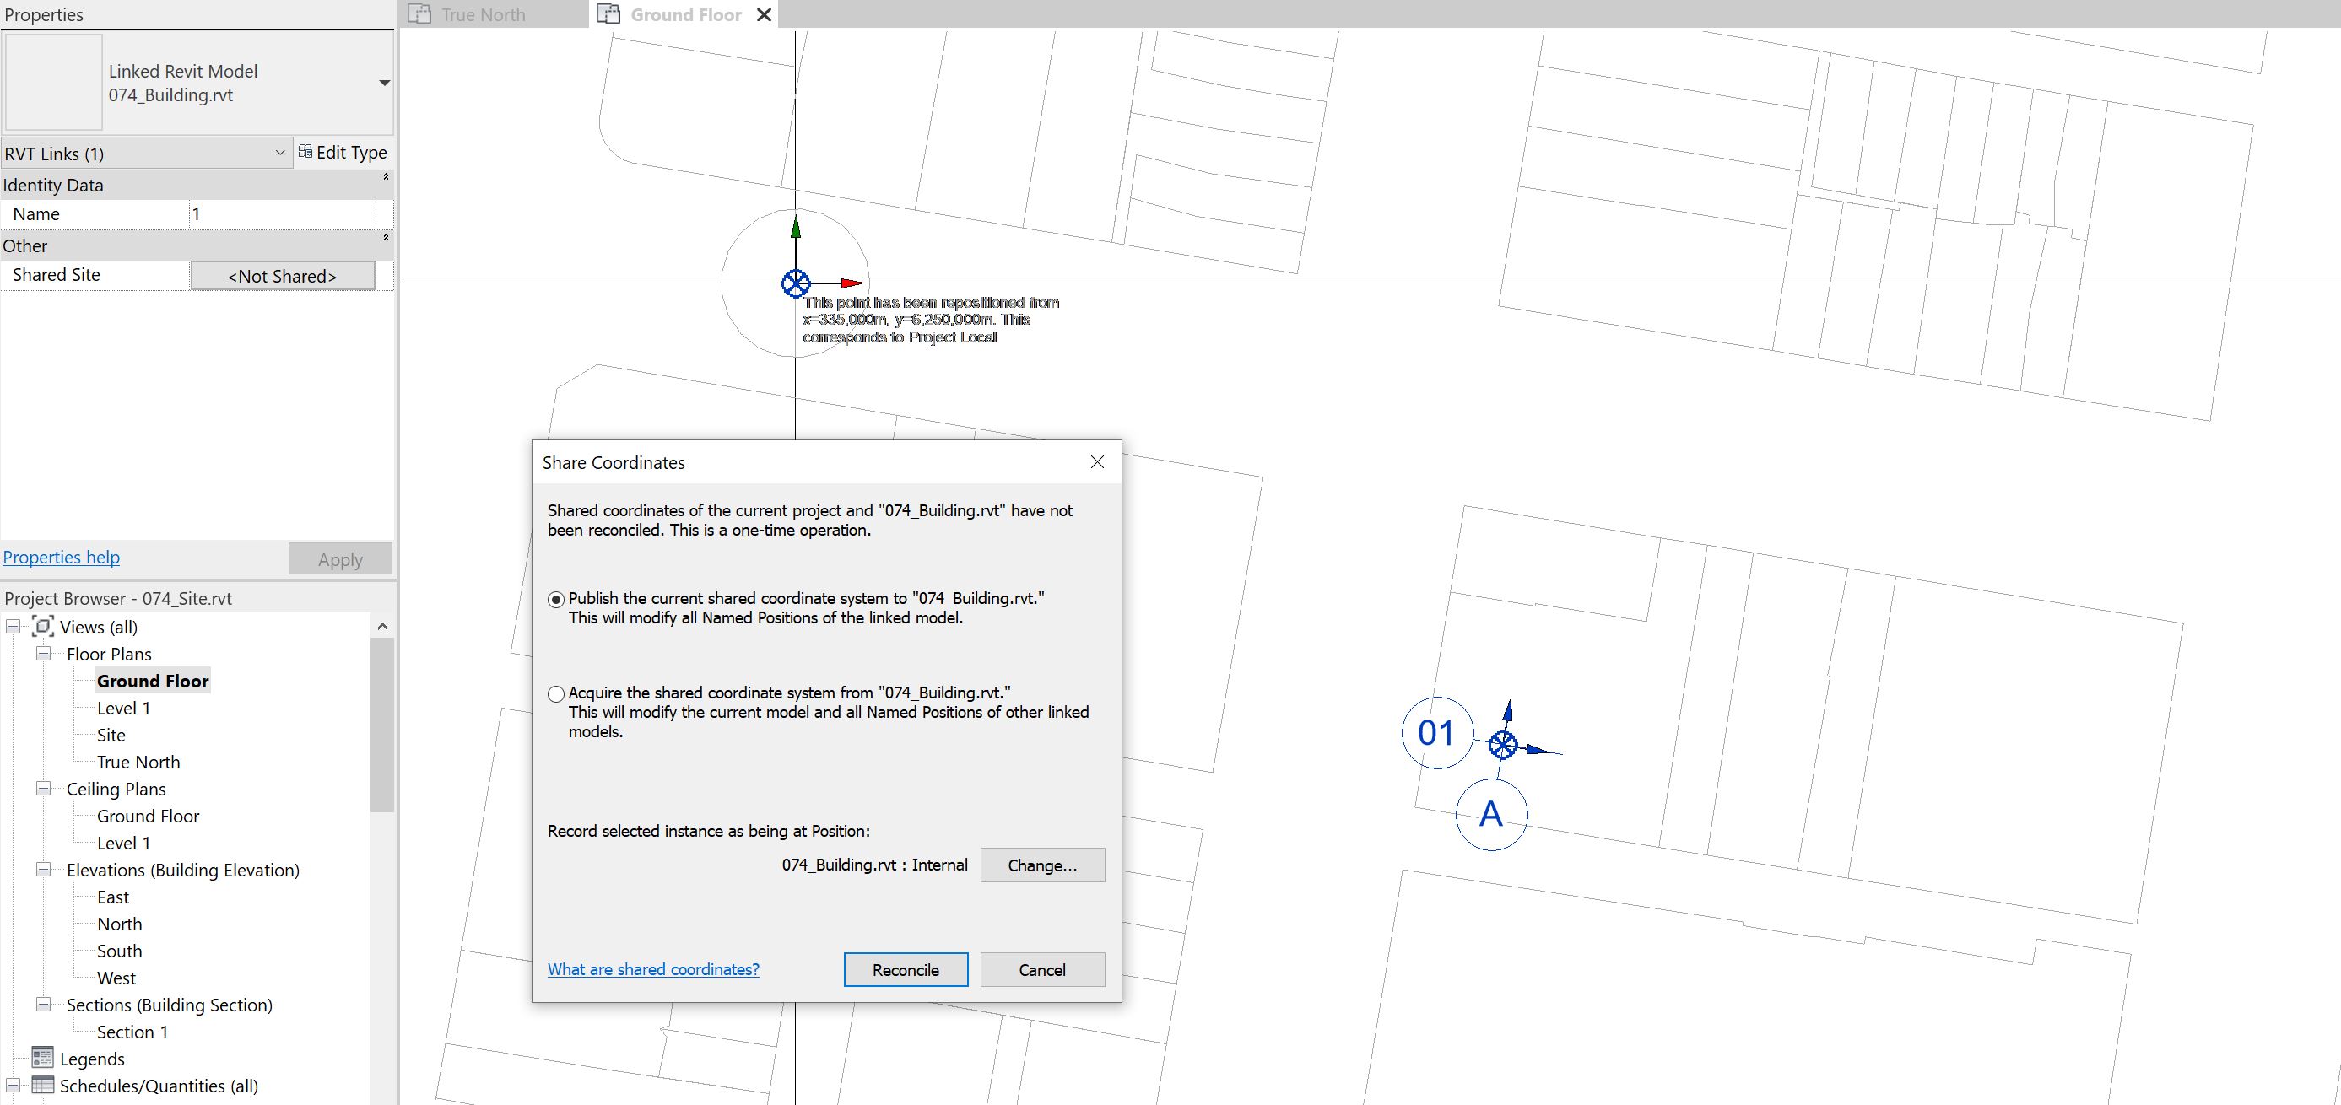Screen dimensions: 2341x1105
Task: Click the Edit Type icon
Action: (306, 152)
